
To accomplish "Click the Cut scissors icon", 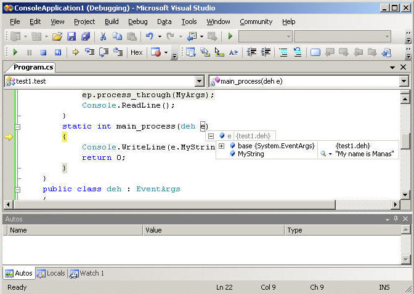I will (x=103, y=36).
